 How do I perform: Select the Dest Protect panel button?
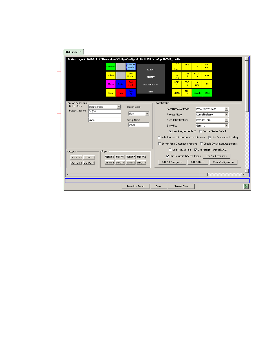tap(131, 75)
